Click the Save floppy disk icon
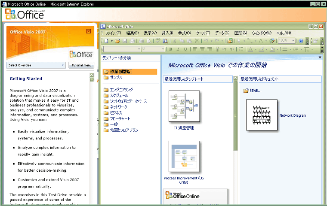This screenshot has height=206, width=327. tap(125, 41)
